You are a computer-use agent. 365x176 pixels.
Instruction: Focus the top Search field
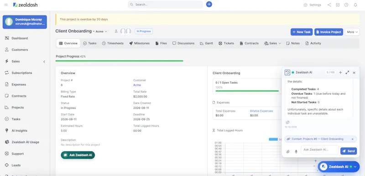pos(165,5)
